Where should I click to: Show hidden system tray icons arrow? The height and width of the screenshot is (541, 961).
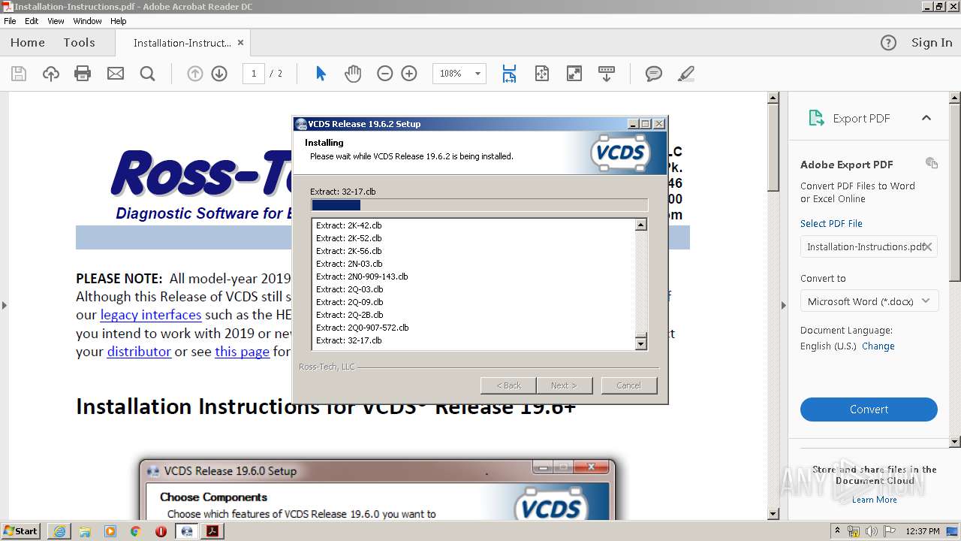837,531
